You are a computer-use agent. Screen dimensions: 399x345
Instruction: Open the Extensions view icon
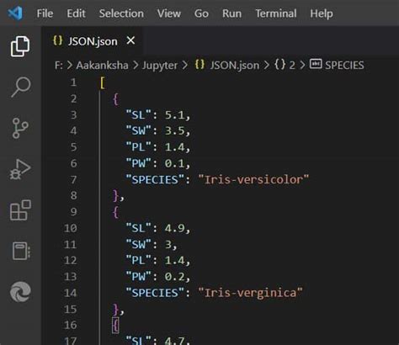[20, 210]
